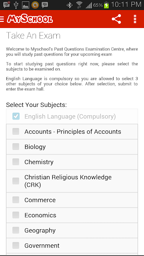Tap the USB notification icon
This screenshot has height=256, width=144.
pos(16,5)
